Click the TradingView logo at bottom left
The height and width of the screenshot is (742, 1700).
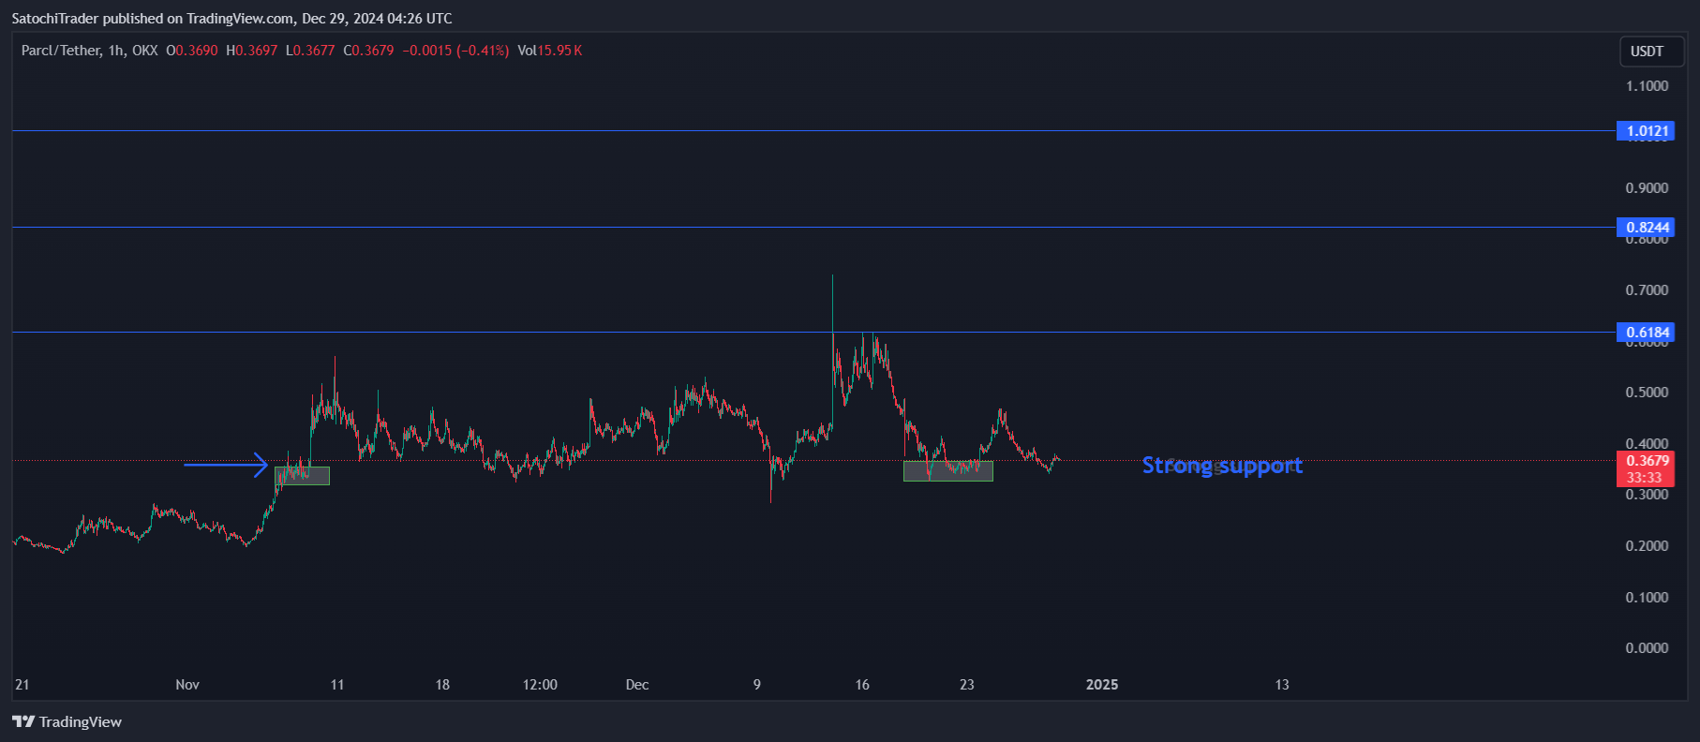[67, 721]
